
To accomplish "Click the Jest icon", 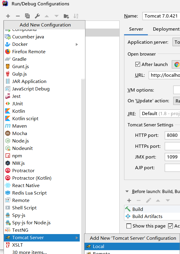I will pyautogui.click(x=8, y=96).
